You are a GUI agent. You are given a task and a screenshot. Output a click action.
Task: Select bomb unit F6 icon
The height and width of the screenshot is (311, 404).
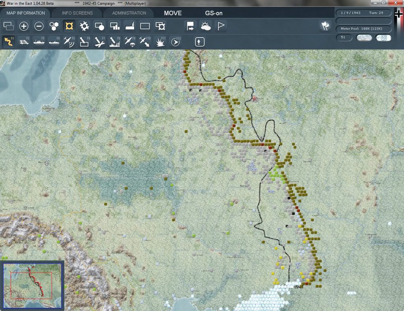(x=84, y=41)
